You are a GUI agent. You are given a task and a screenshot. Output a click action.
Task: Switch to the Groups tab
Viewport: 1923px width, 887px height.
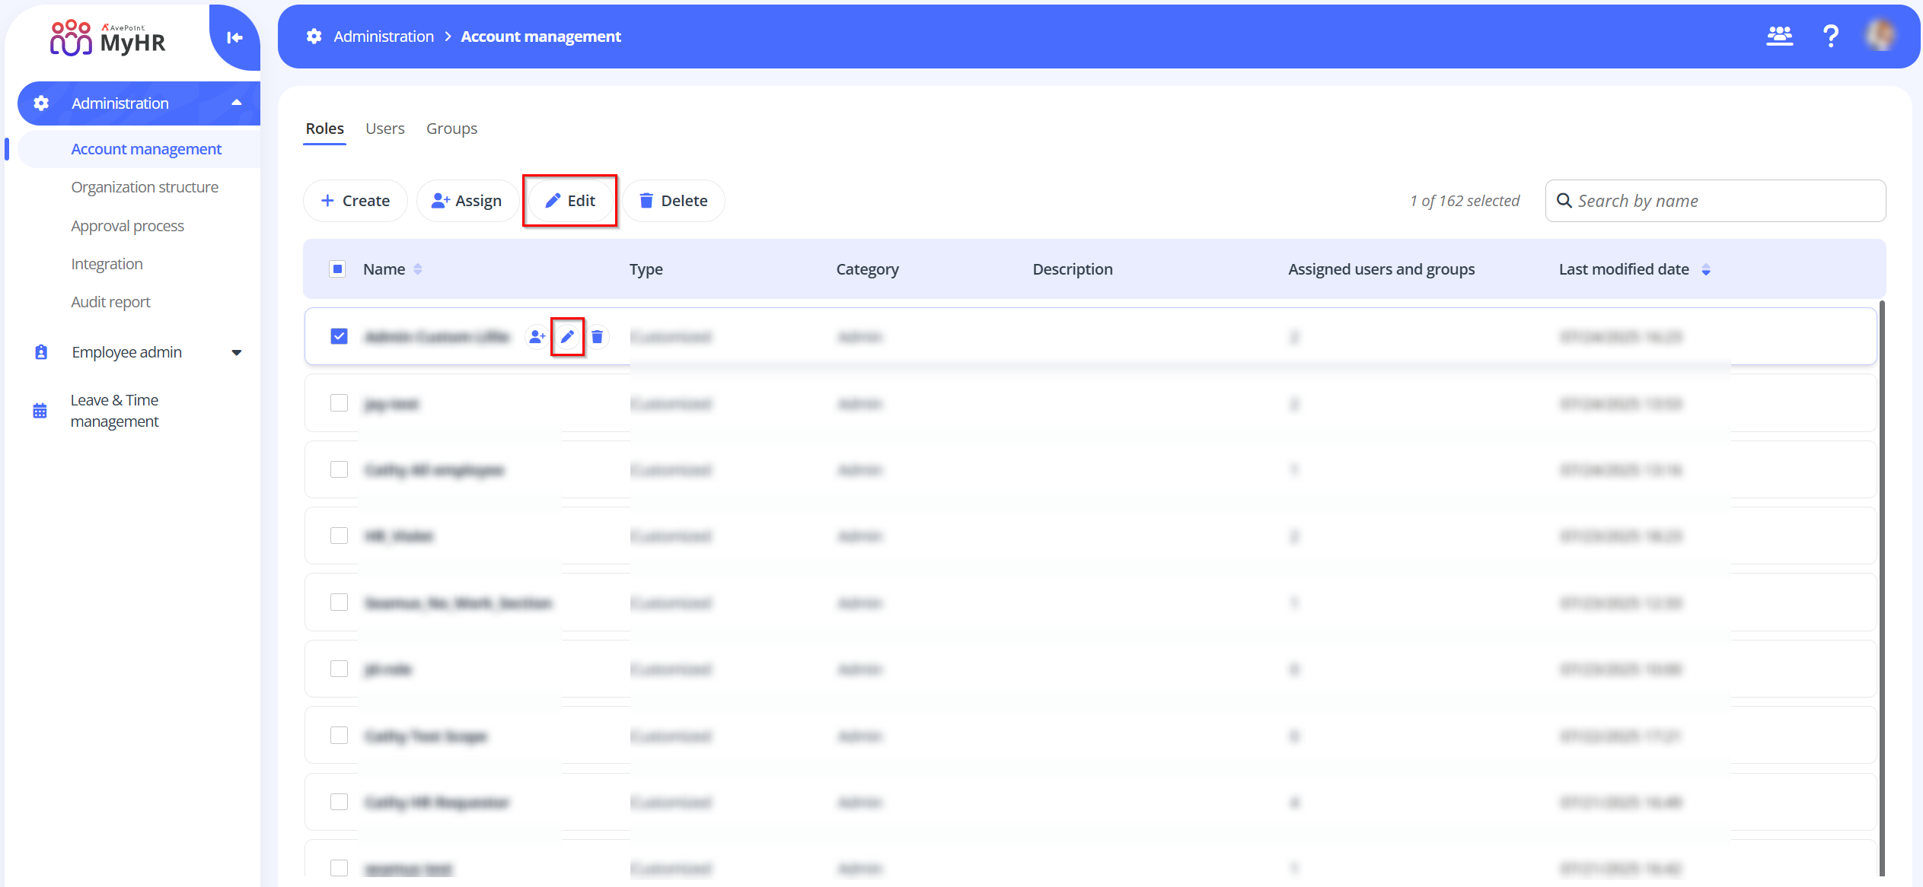click(451, 129)
